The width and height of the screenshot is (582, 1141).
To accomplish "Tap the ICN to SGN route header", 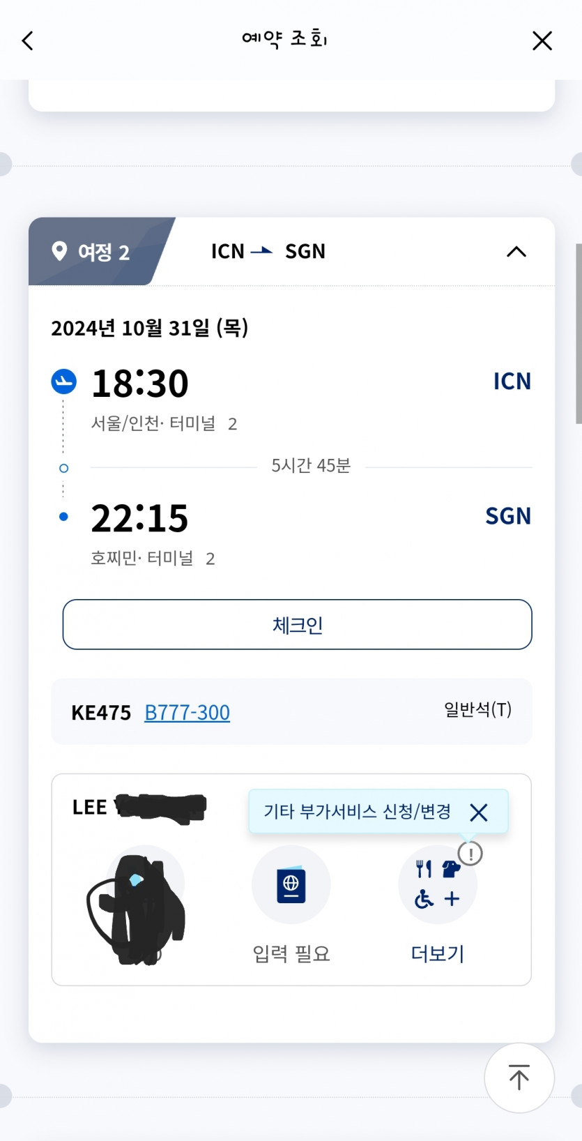I will (x=268, y=252).
